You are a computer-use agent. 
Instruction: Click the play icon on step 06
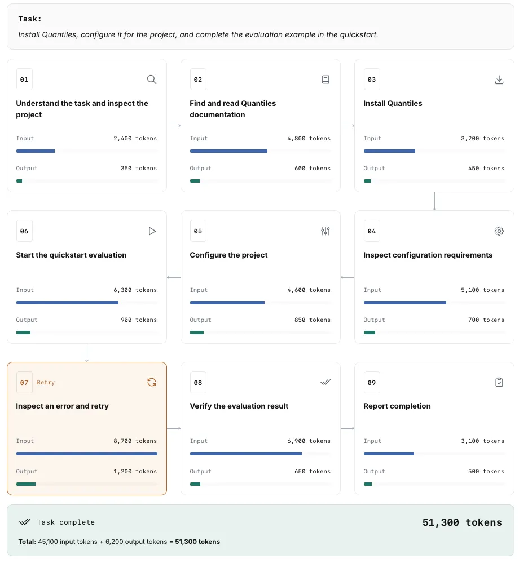point(152,231)
